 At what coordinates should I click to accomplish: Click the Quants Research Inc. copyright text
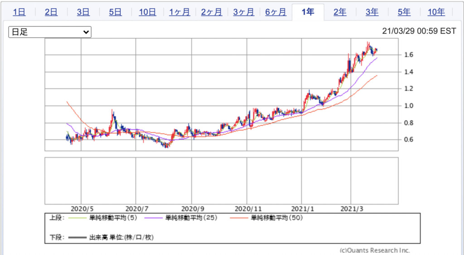coord(375,250)
